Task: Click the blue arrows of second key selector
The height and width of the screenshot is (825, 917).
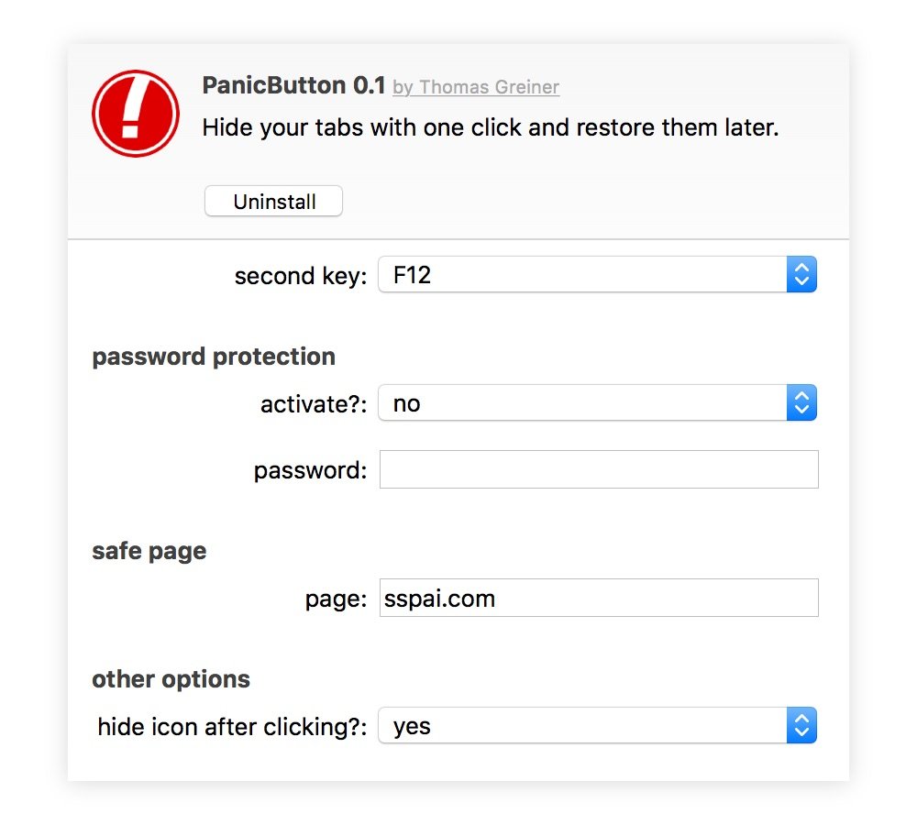Action: pos(801,274)
